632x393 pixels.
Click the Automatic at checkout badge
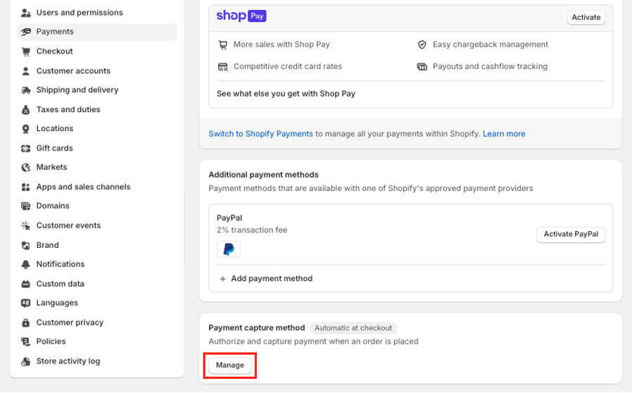[x=353, y=328]
